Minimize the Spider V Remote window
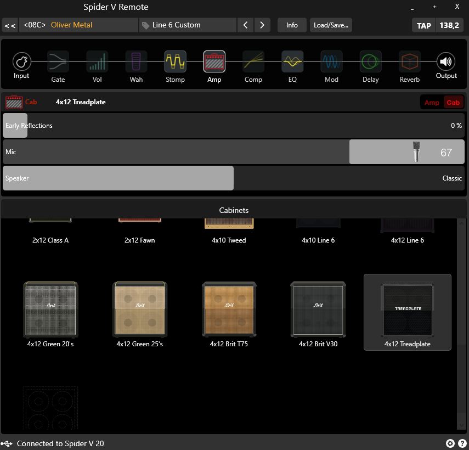The height and width of the screenshot is (450, 469). pyautogui.click(x=412, y=8)
